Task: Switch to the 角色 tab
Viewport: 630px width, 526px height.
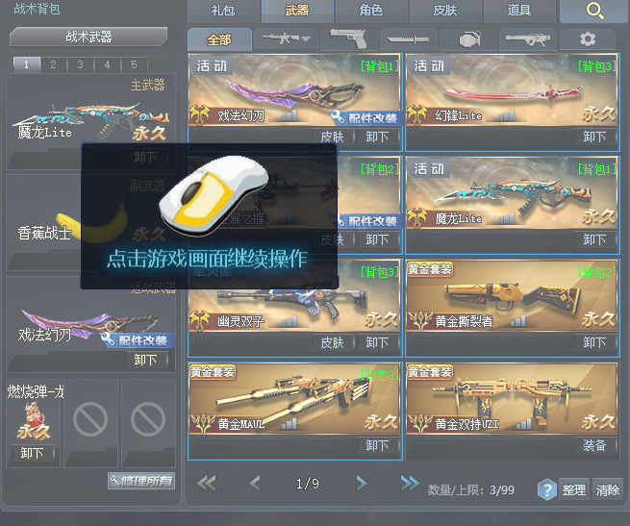Action: [371, 11]
